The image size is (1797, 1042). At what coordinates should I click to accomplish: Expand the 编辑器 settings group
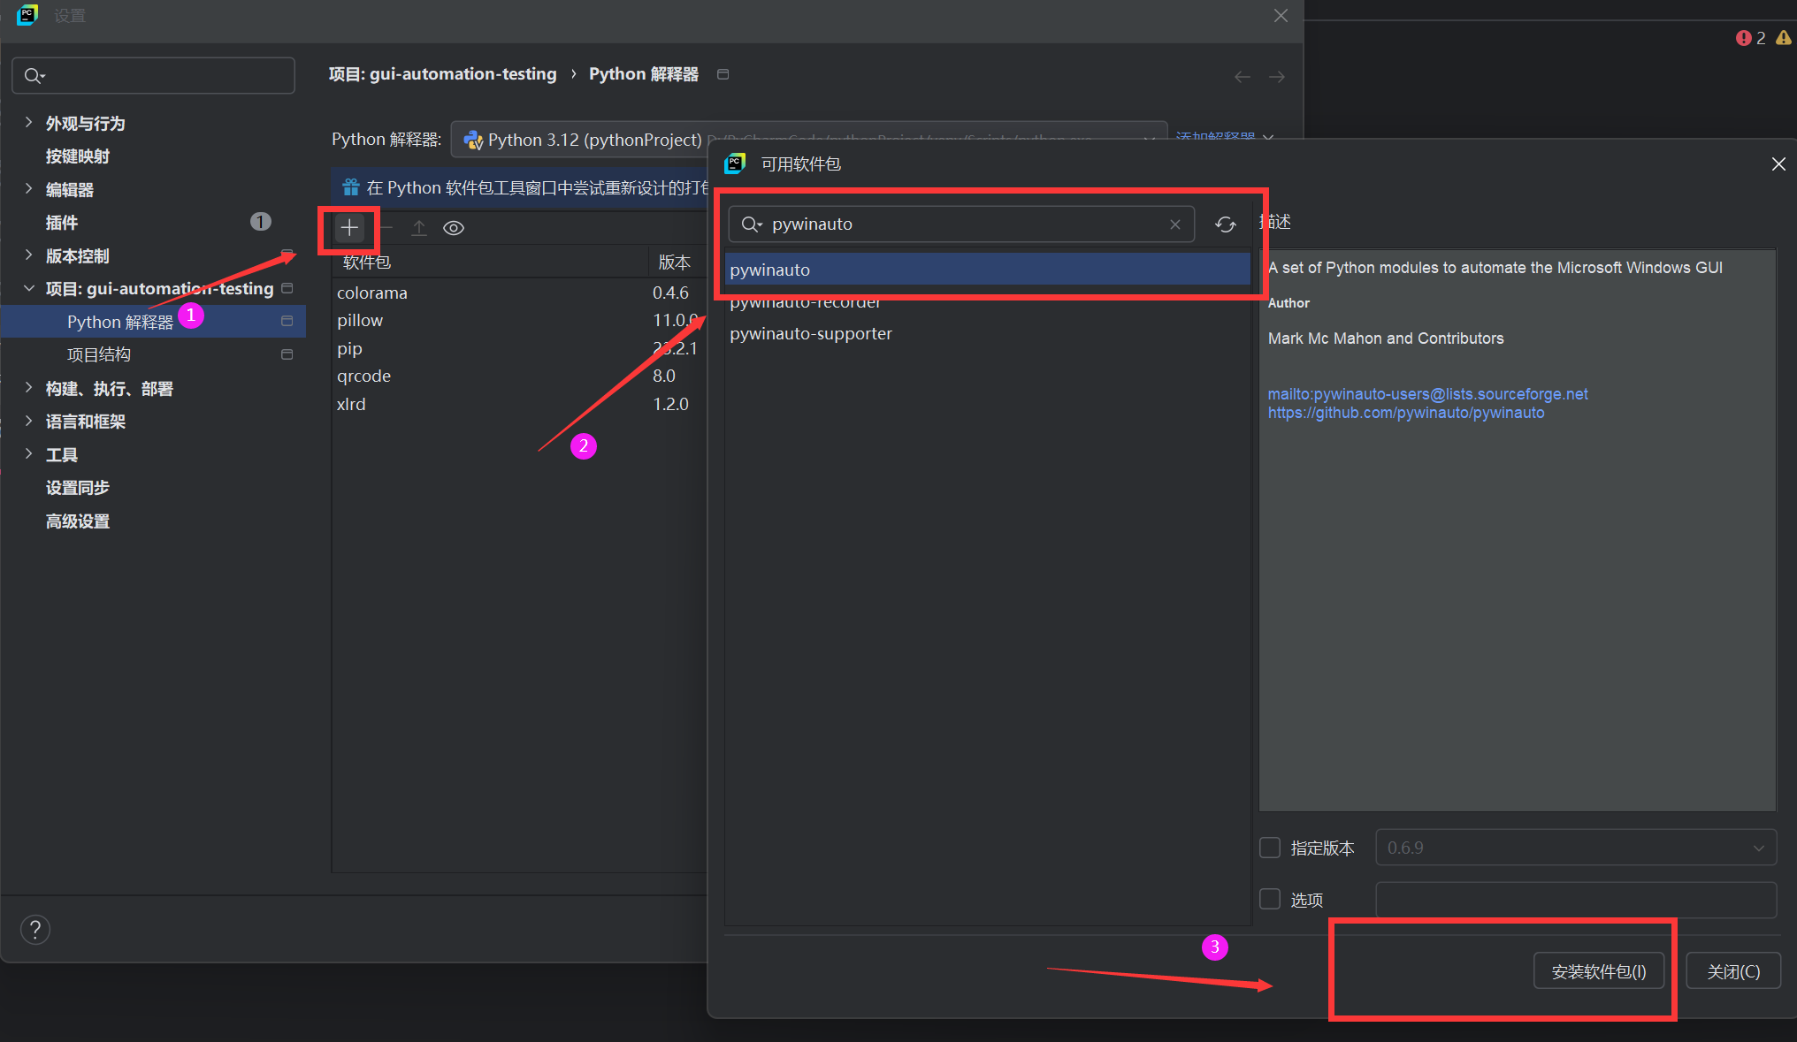pyautogui.click(x=28, y=189)
